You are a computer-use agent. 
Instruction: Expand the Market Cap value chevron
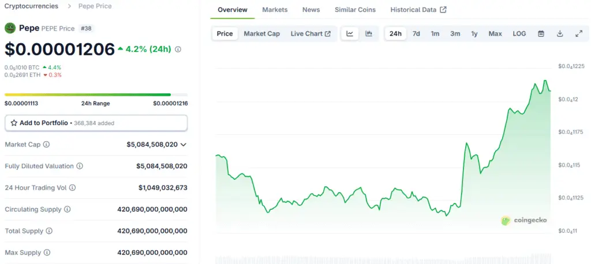tap(184, 145)
